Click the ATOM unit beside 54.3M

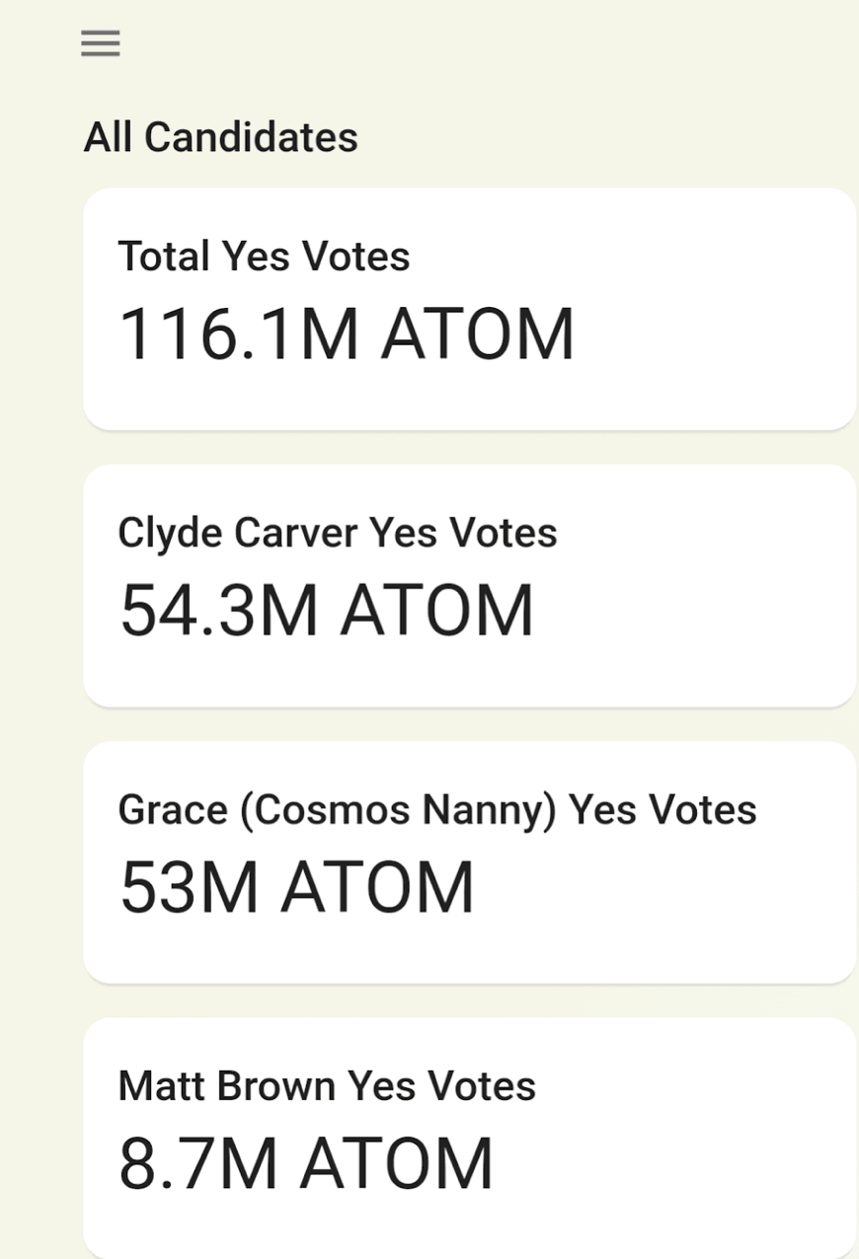coord(436,611)
